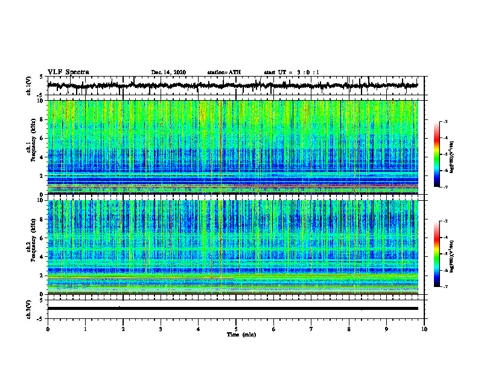Image resolution: width=478 pixels, height=369 pixels.
Task: Click the time axis tick label "4"
Action: coord(199,329)
